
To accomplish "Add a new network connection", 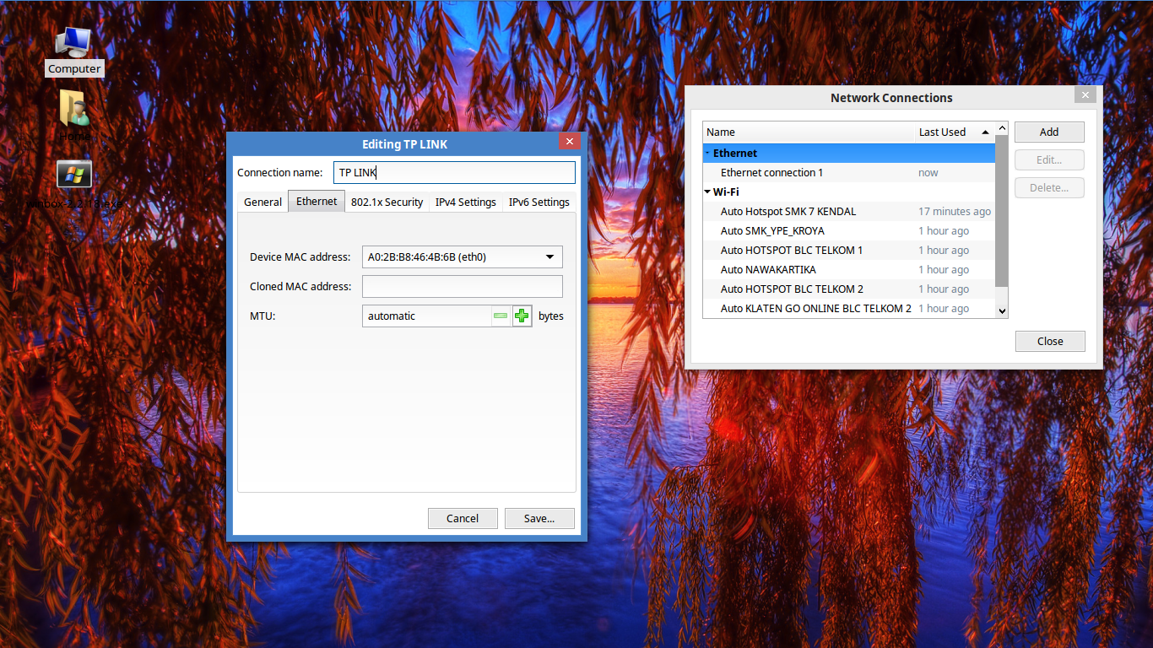I will (1049, 132).
